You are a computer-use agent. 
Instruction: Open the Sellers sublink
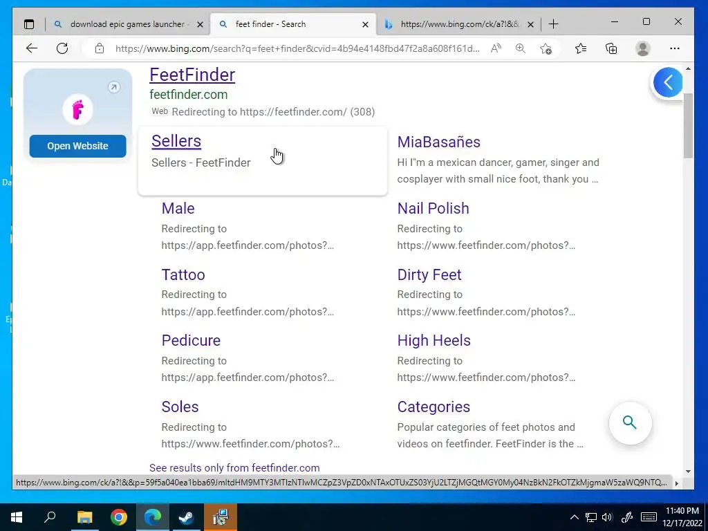[x=176, y=141]
